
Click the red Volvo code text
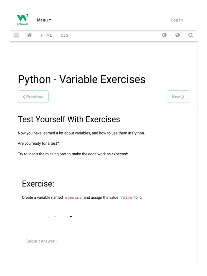[x=126, y=198]
